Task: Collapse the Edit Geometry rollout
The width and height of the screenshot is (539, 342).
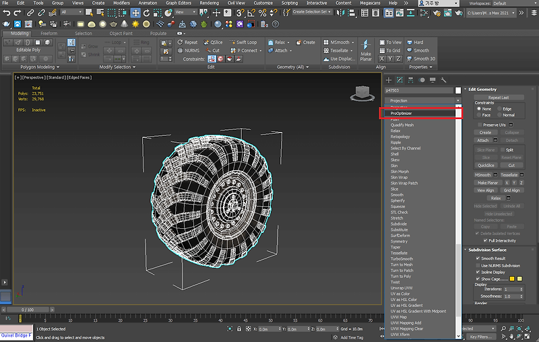Action: tap(482, 90)
